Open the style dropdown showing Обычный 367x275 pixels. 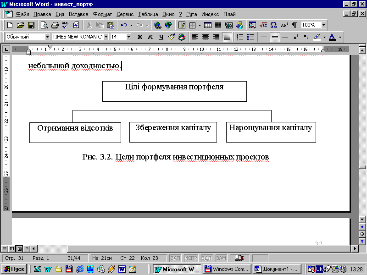click(47, 37)
